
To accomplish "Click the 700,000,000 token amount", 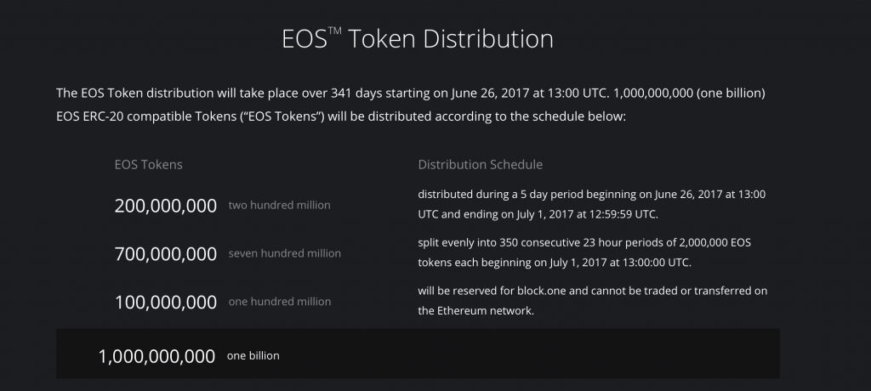I will point(166,254).
